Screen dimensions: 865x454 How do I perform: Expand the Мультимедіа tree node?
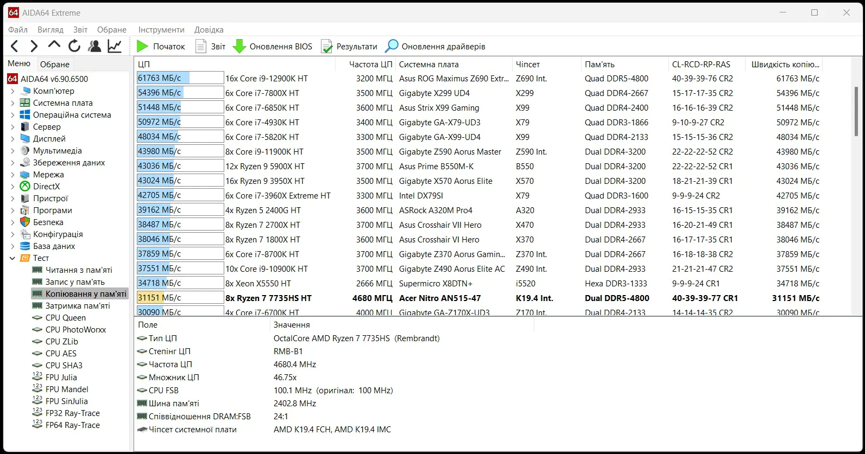coord(12,151)
